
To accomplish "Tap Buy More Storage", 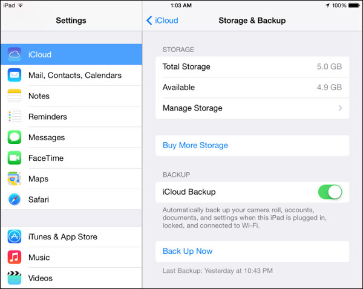I will [x=252, y=145].
